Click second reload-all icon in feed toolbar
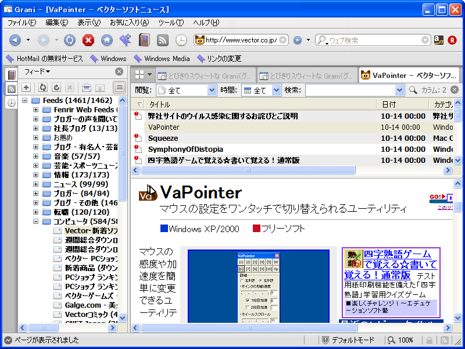This screenshot has width=465, height=349. pyautogui.click(x=56, y=87)
